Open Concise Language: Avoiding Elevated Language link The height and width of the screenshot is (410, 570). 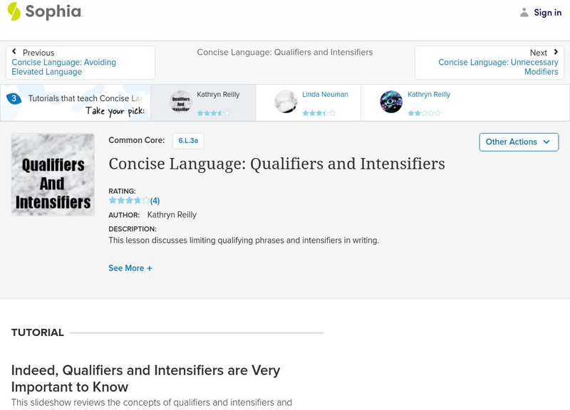tap(63, 68)
